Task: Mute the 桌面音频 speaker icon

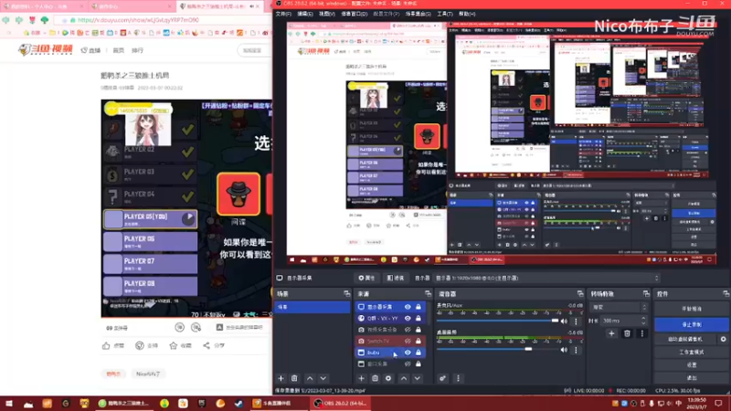Action: 564,350
